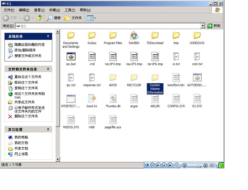Select the boot.ini file icon
Image resolution: width=248 pixels, height=190 pixels.
click(92, 99)
